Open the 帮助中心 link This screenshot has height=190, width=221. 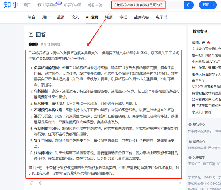pyautogui.click(x=199, y=125)
